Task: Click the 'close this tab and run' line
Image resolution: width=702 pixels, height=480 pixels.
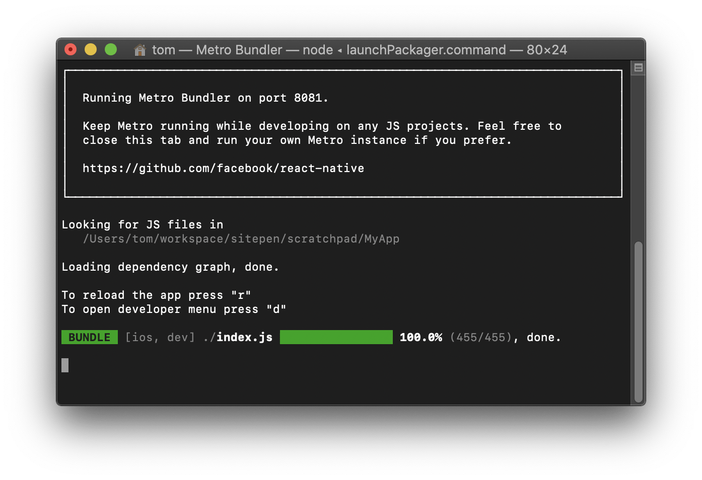Action: pos(297,140)
